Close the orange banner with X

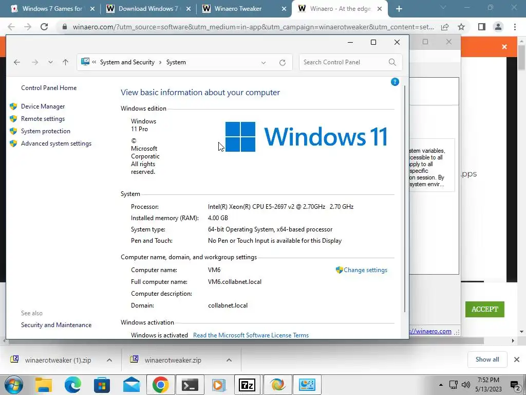point(504,47)
